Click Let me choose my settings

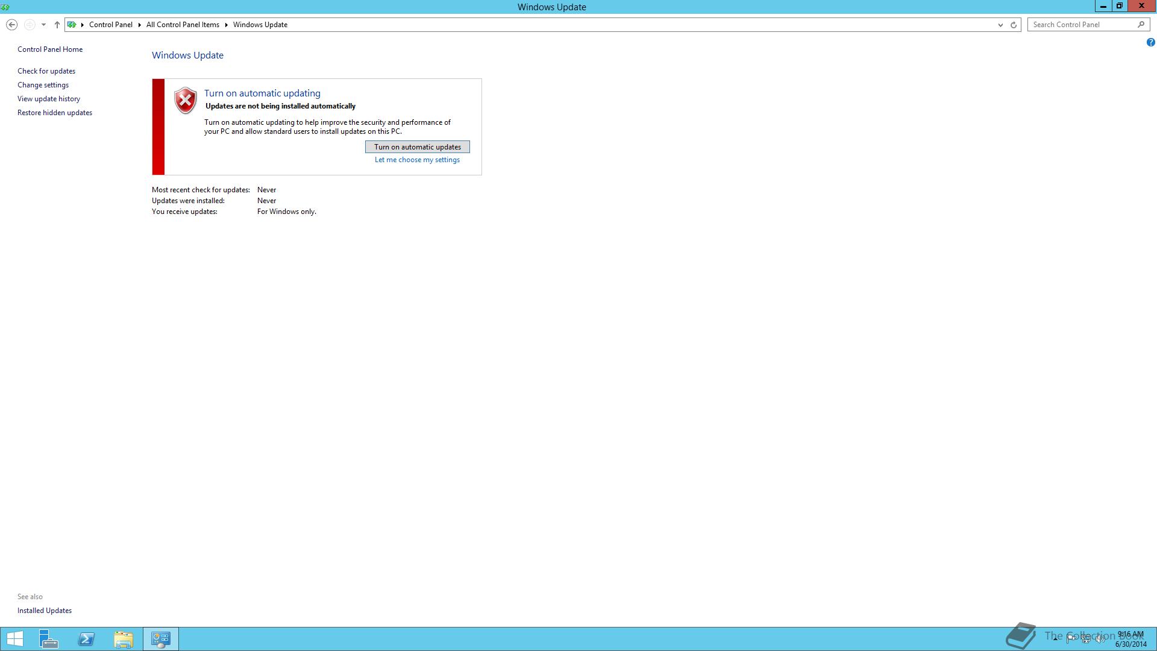click(417, 160)
